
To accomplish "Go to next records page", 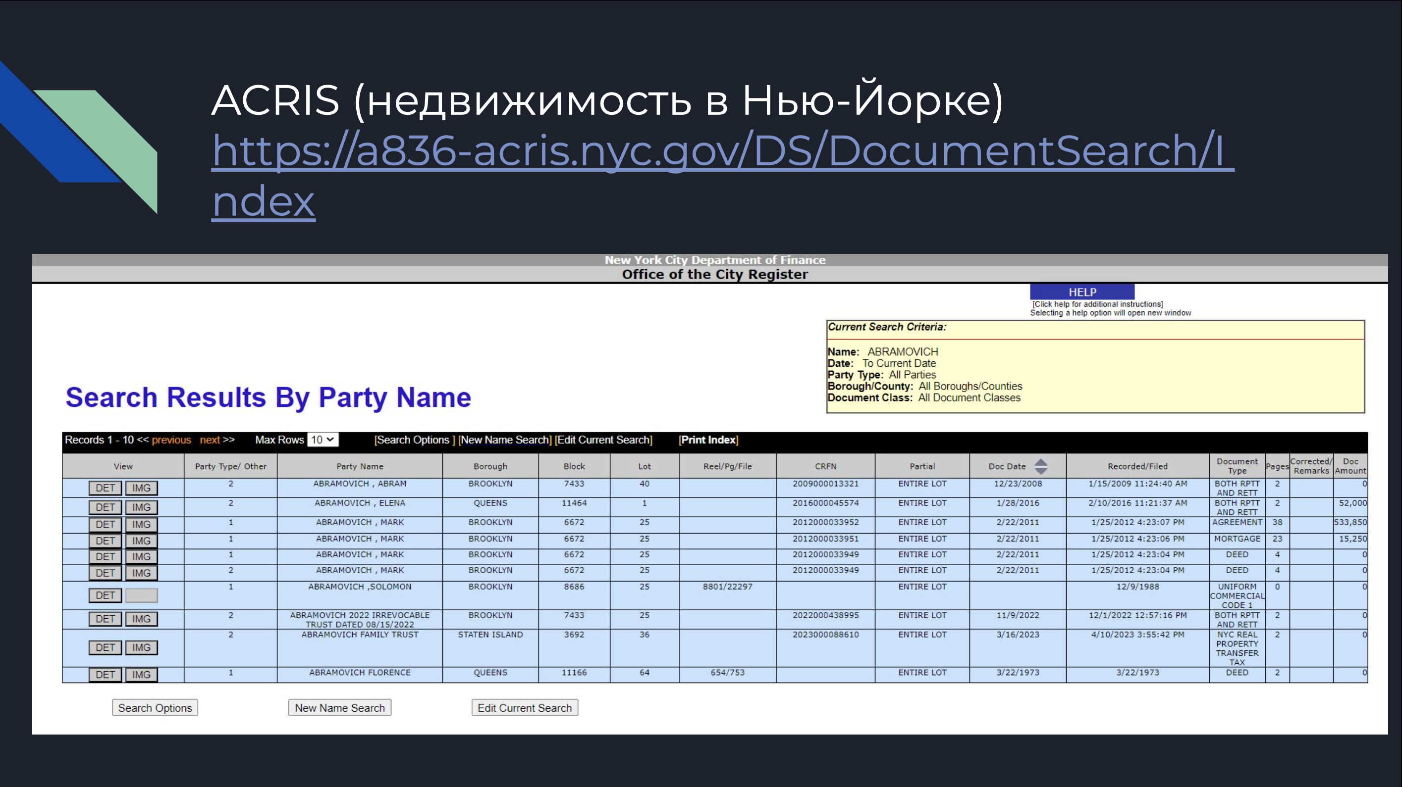I will pos(210,440).
